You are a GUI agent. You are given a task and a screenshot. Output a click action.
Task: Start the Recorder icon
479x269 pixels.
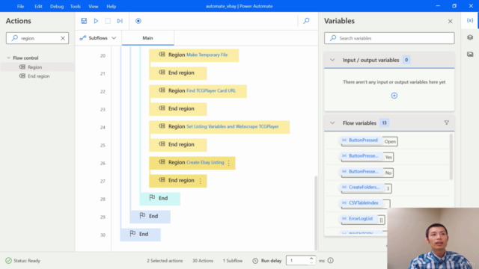point(138,21)
